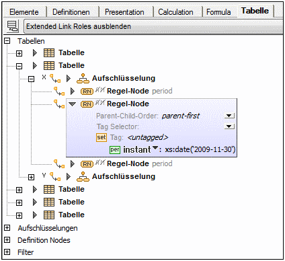Collapse the second Tabelle node
This screenshot has height=261, width=285.
[x=19, y=66]
